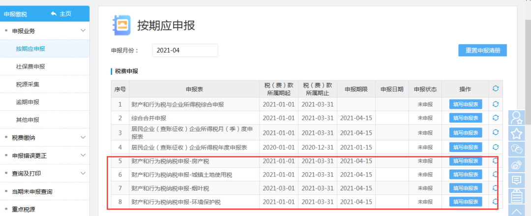This screenshot has width=531, height=216.
Task: Open the clipboard sidebar icon
Action: click(516, 196)
